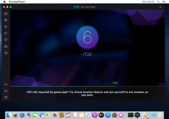Open FaceTime from the Dock

coord(35,115)
